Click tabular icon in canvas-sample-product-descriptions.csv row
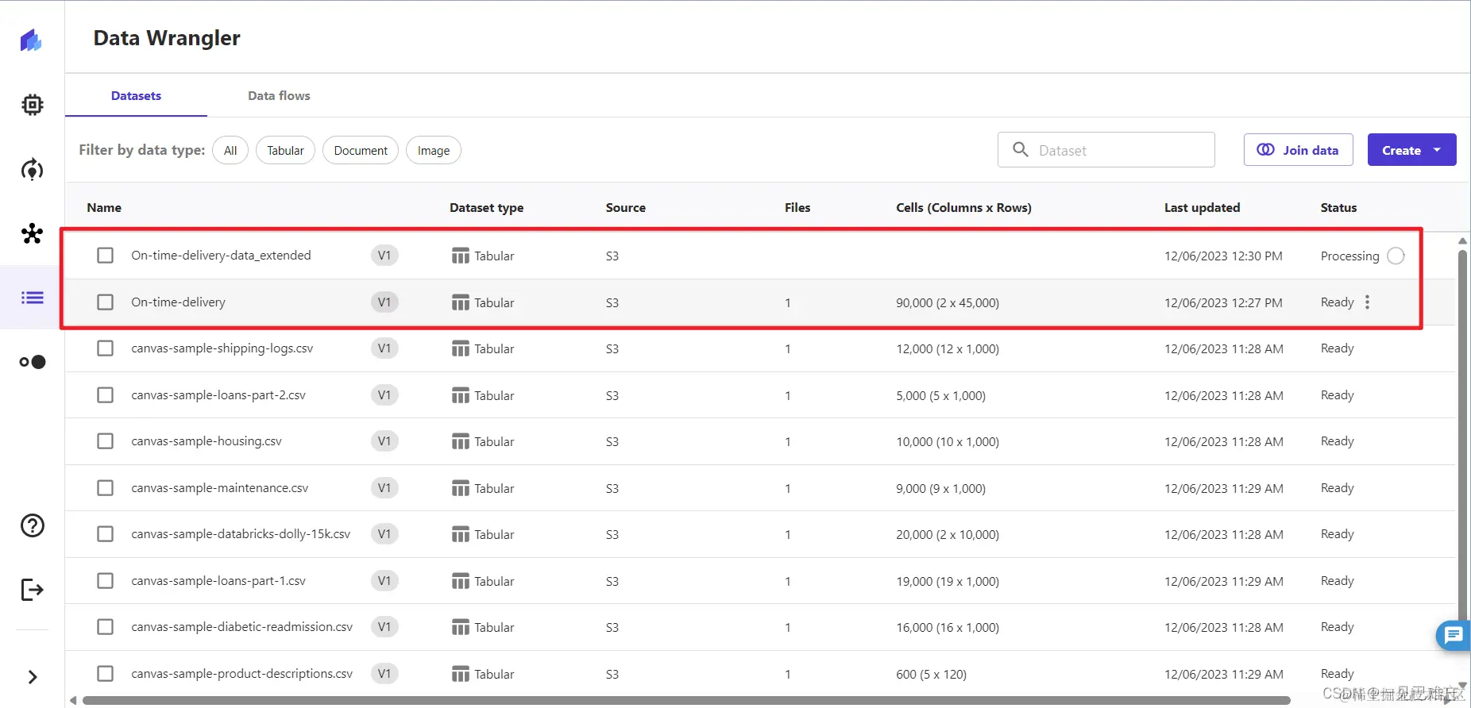 (x=460, y=674)
